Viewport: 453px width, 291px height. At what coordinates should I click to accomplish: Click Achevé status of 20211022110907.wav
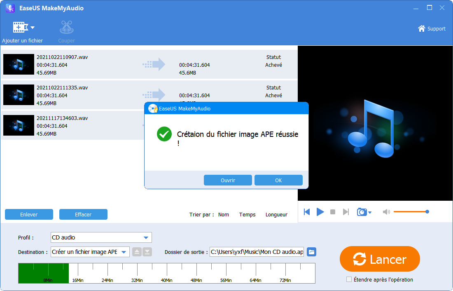pyautogui.click(x=273, y=65)
